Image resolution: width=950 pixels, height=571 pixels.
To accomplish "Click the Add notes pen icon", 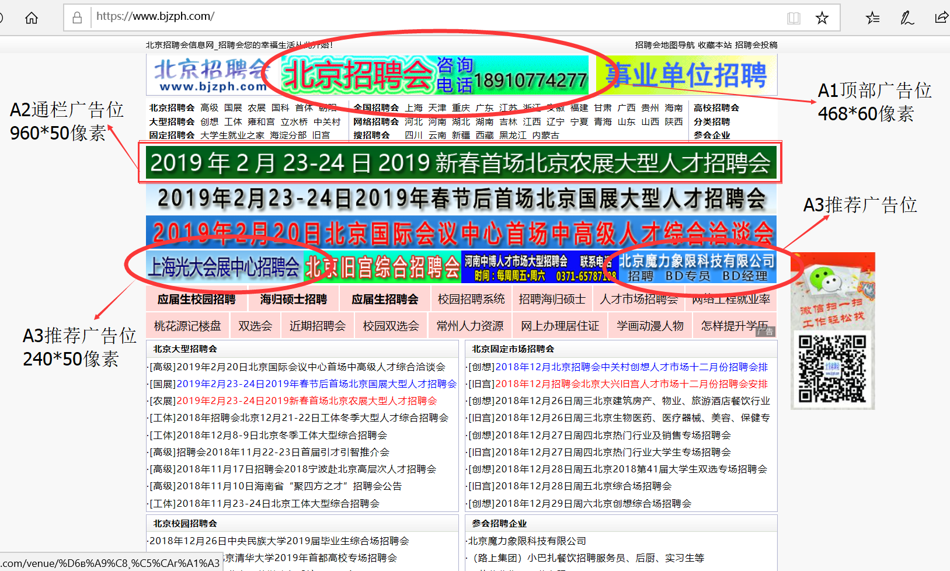I will tap(907, 18).
